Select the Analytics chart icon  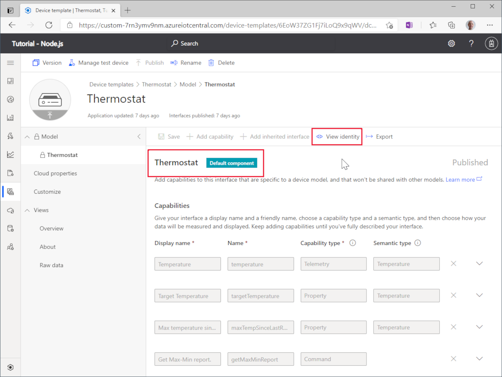pyautogui.click(x=10, y=154)
